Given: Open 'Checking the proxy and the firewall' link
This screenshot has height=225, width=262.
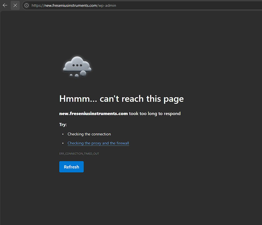Looking at the screenshot, I should click(98, 143).
